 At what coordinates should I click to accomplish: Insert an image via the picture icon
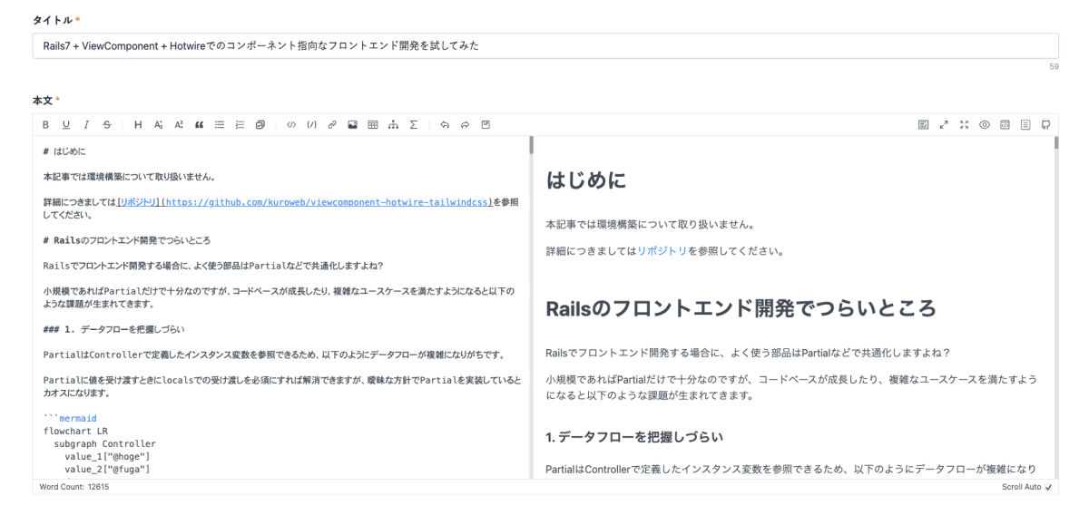[352, 124]
